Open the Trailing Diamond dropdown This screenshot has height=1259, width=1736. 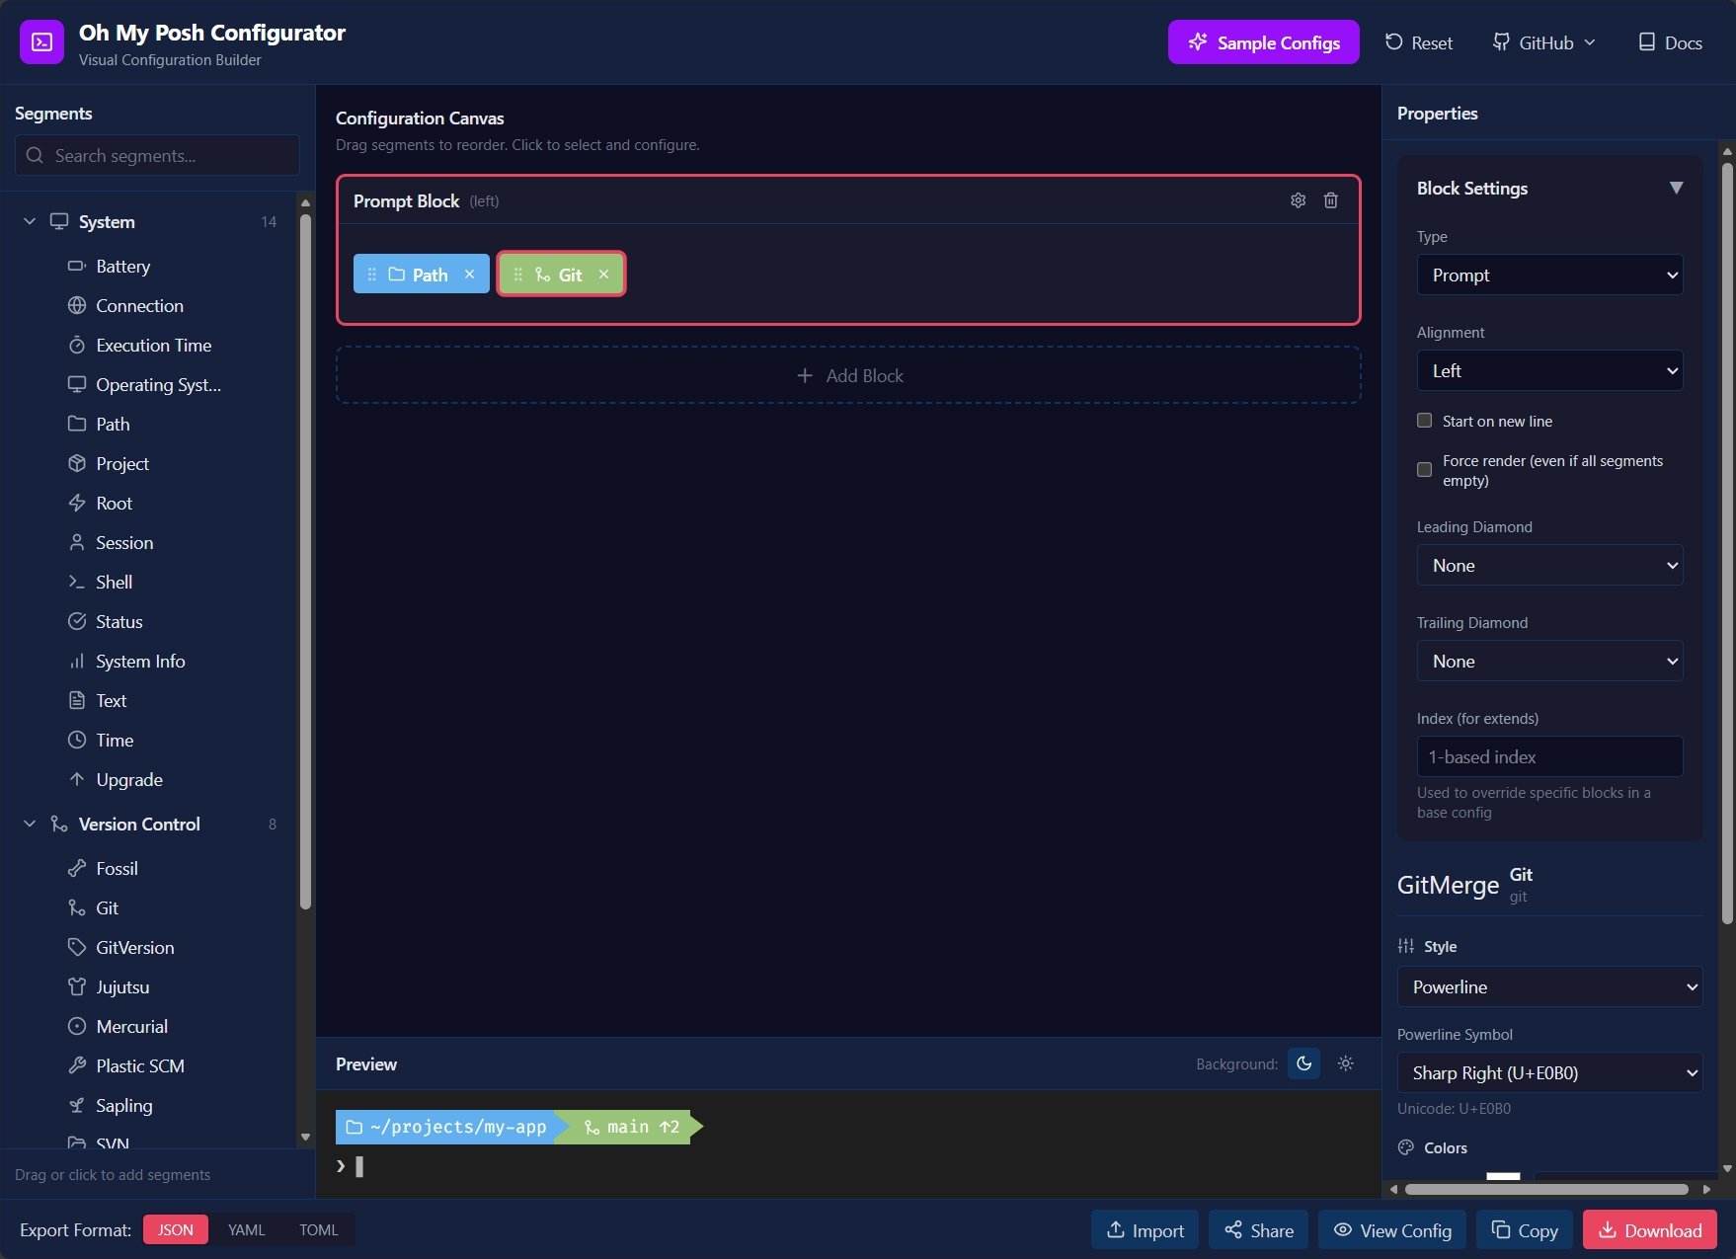coord(1550,662)
